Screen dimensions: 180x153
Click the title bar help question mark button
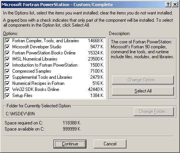click(168, 5)
